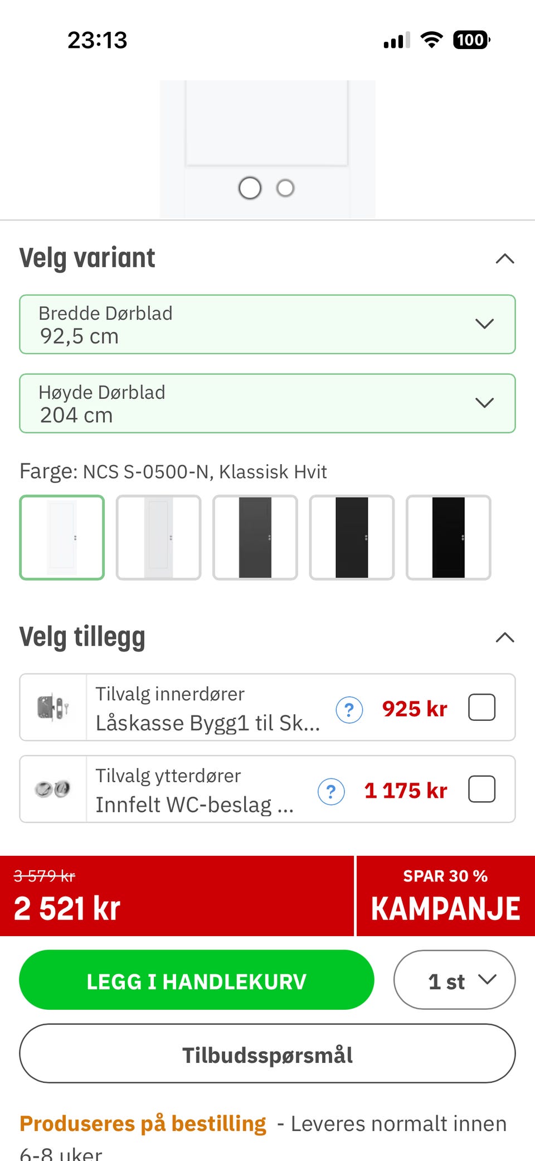Choose the light grey door colour swatch

point(158,537)
